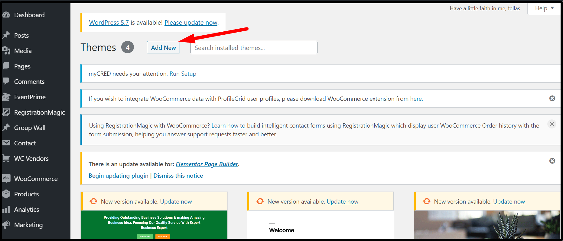Click the Dashboard gauge icon in sidebar
Viewport: 563px width, 241px height.
(6, 15)
